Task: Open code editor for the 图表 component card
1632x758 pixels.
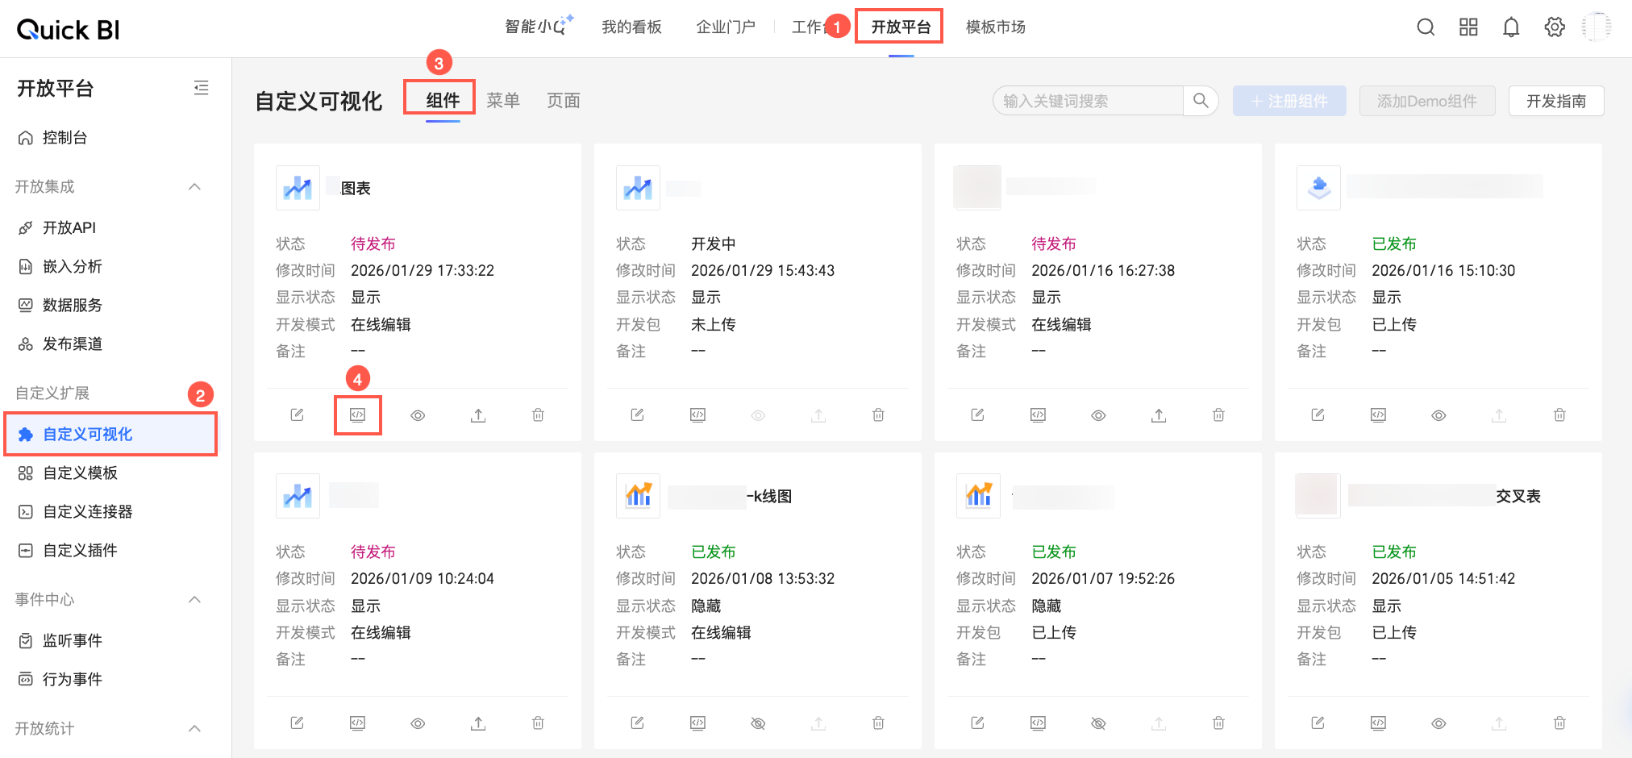Action: [x=357, y=414]
